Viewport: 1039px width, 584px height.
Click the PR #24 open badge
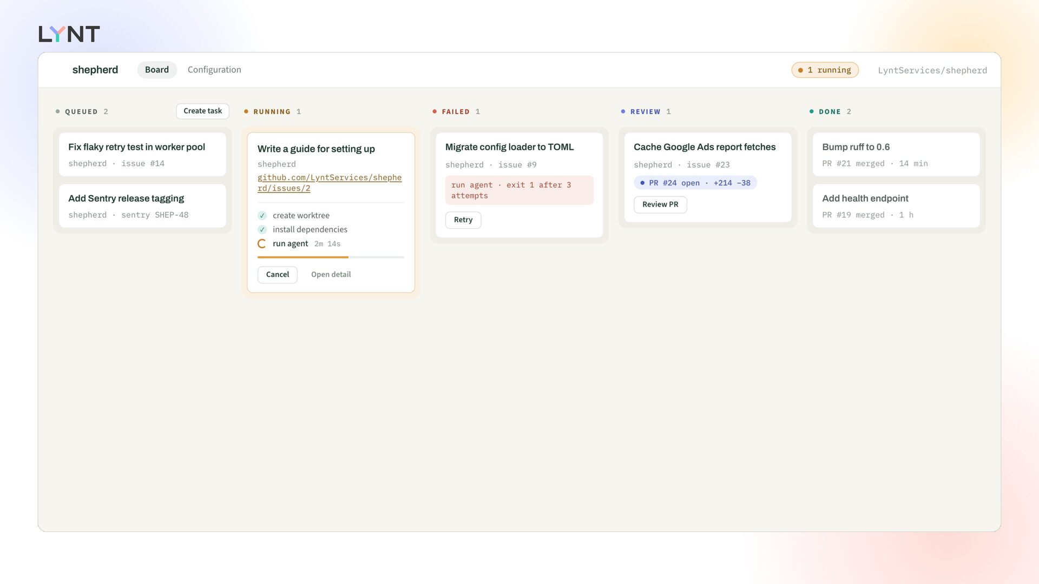(695, 183)
